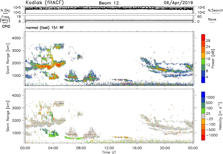Click the "18" tick on the frequency axis

19,17
